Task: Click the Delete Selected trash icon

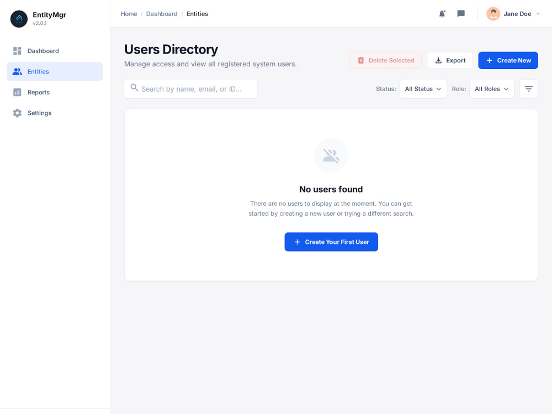Action: tap(362, 60)
